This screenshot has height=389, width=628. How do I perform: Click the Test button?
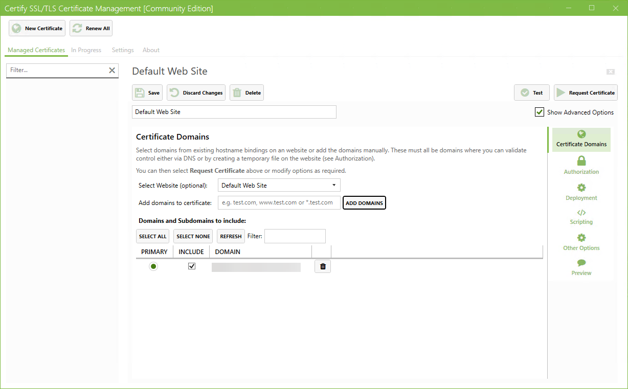pyautogui.click(x=532, y=93)
